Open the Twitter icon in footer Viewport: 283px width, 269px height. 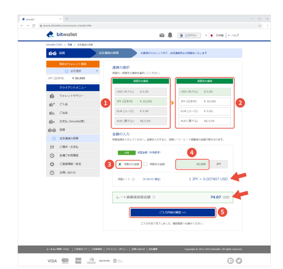click(x=239, y=261)
